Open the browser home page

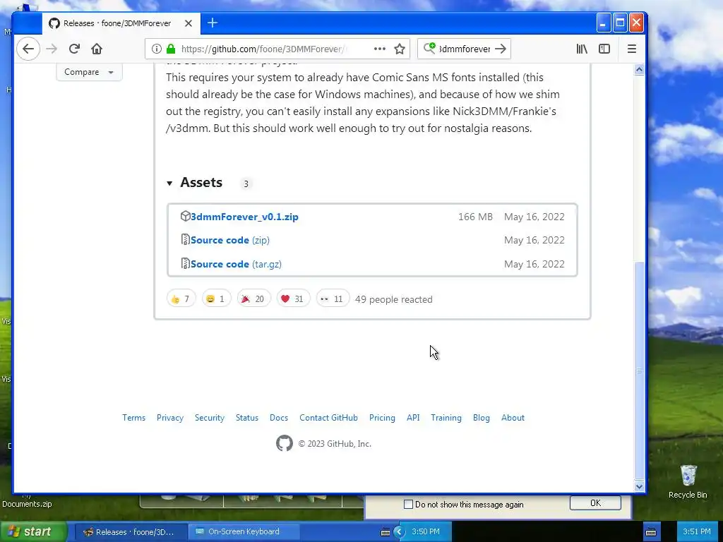(96, 49)
